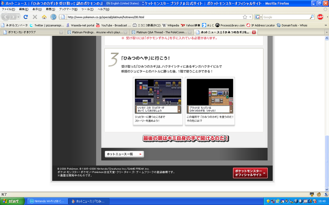
Task: Open the Waseda-net portal bookmark
Action: 80,25
